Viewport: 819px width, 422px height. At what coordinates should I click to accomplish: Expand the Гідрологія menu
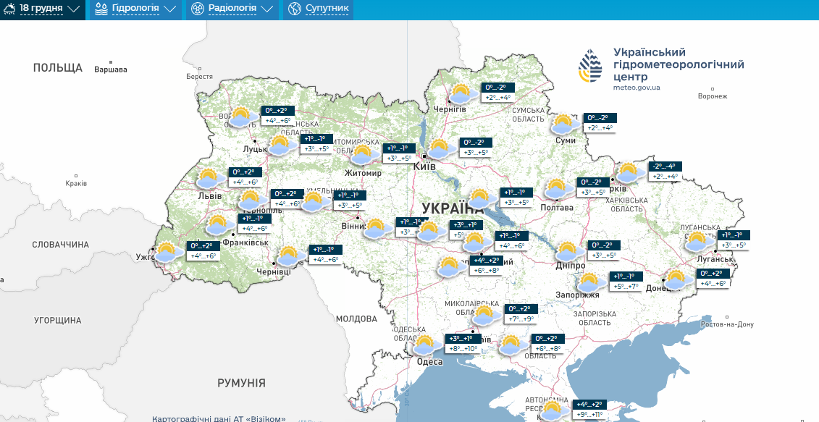(135, 9)
